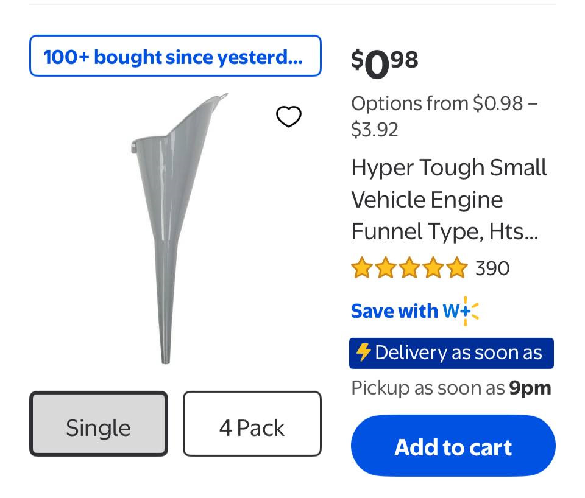Click the Walmart+ spark icon
585x498 pixels.
point(469,311)
